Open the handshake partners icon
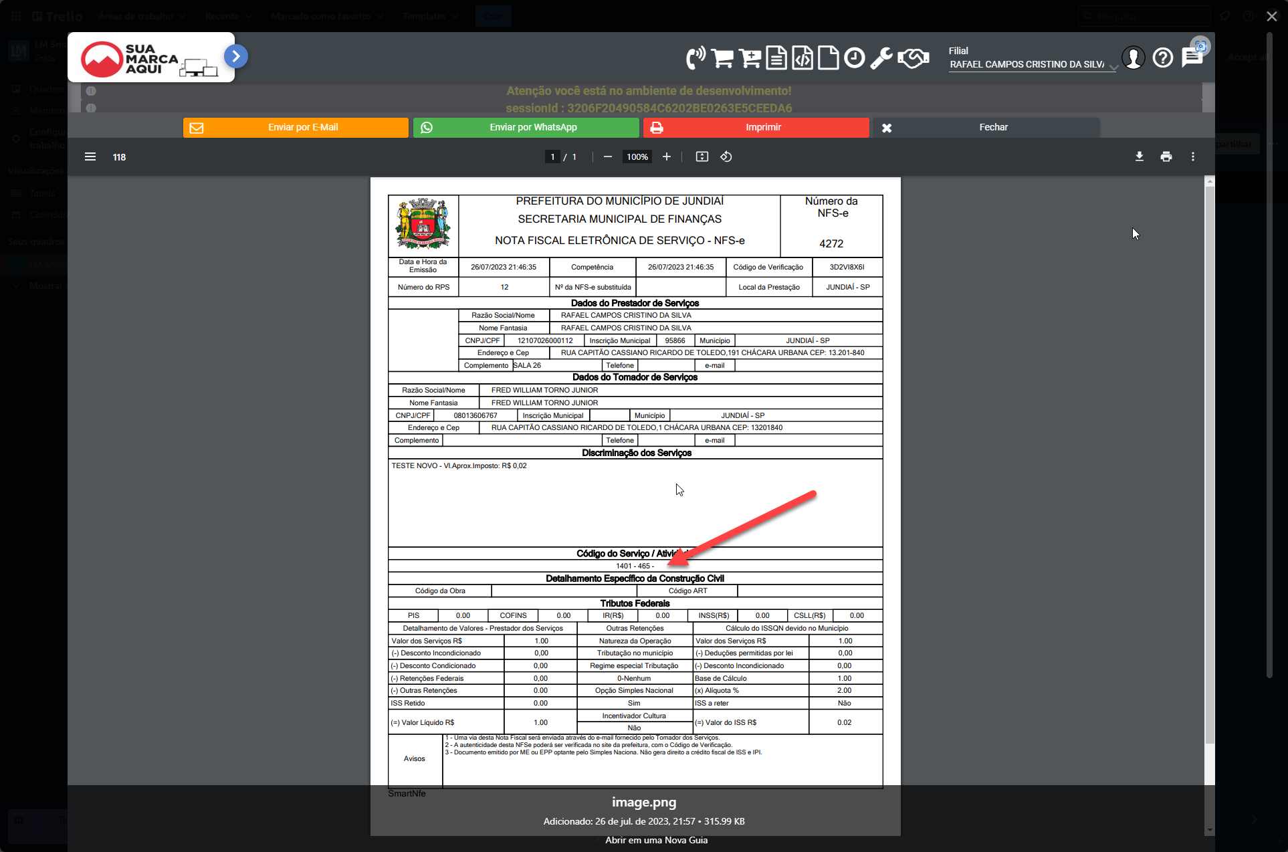 (914, 58)
